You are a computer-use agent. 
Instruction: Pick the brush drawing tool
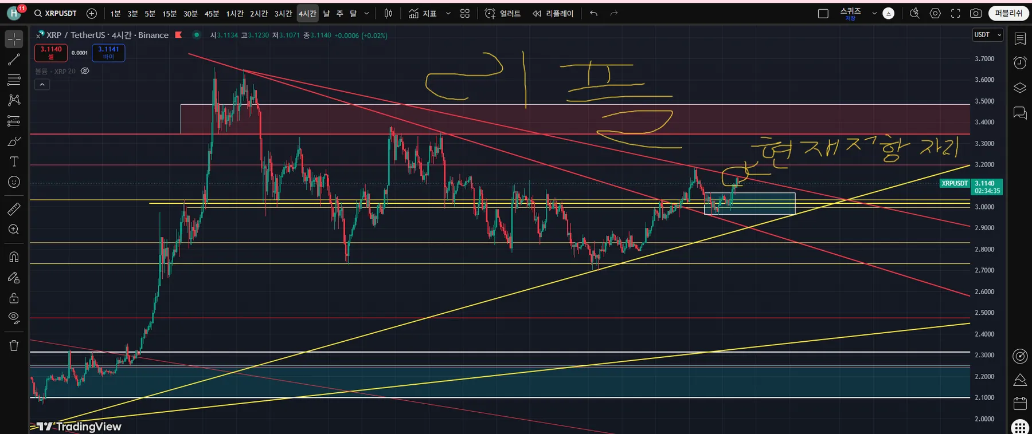click(x=14, y=141)
